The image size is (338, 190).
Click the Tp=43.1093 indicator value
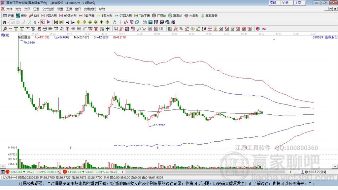pyautogui.click(x=42, y=37)
